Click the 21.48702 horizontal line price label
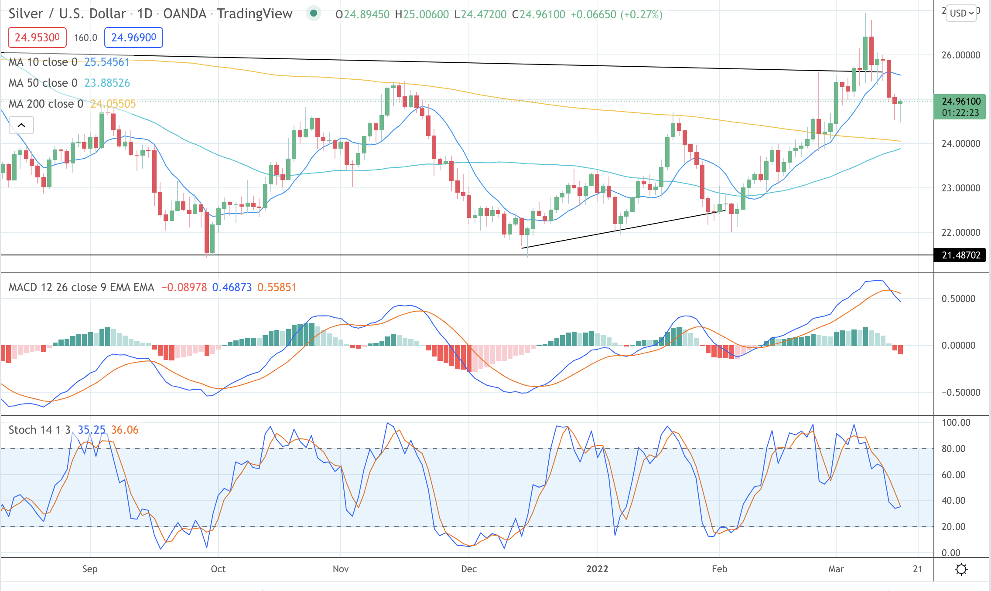This screenshot has height=591, width=991. (960, 255)
